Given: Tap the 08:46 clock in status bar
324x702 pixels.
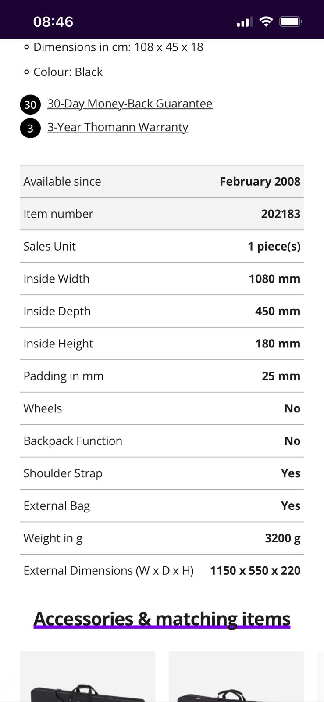Looking at the screenshot, I should tap(53, 21).
